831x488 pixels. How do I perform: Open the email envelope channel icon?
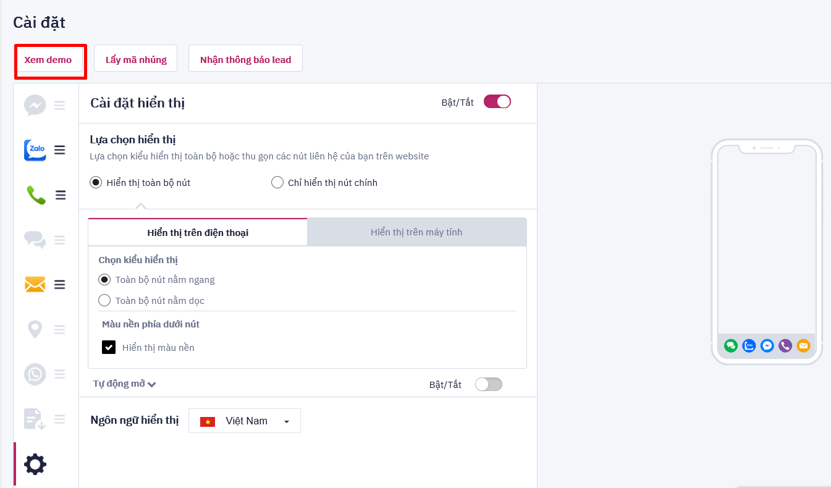point(35,284)
